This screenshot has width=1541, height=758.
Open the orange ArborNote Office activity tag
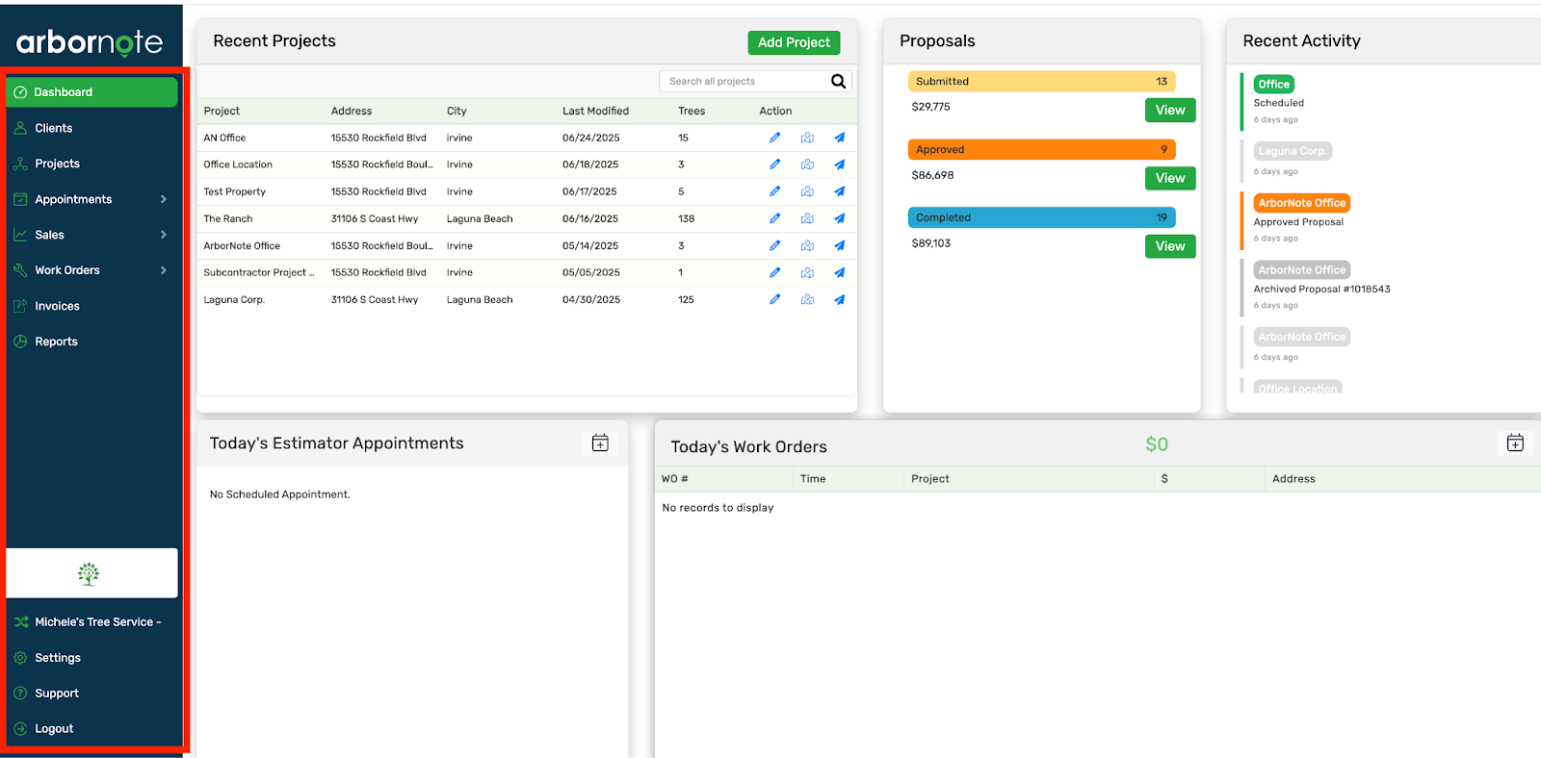pos(1301,203)
